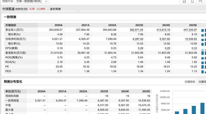206x114 pixels.
Task: Expand the 归属母 key indicator dropdown
Action: tap(201, 82)
